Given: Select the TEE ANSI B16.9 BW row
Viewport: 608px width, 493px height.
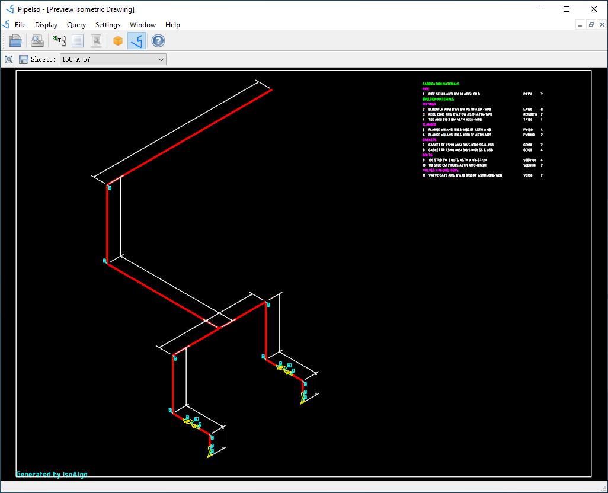Looking at the screenshot, I should click(482, 119).
